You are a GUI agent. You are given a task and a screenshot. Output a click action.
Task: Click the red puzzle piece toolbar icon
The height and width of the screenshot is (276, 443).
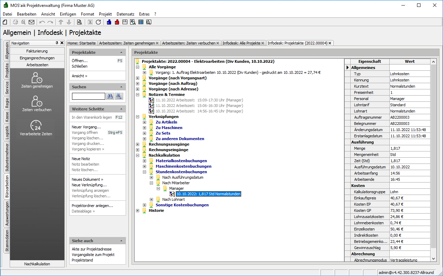(x=117, y=22)
